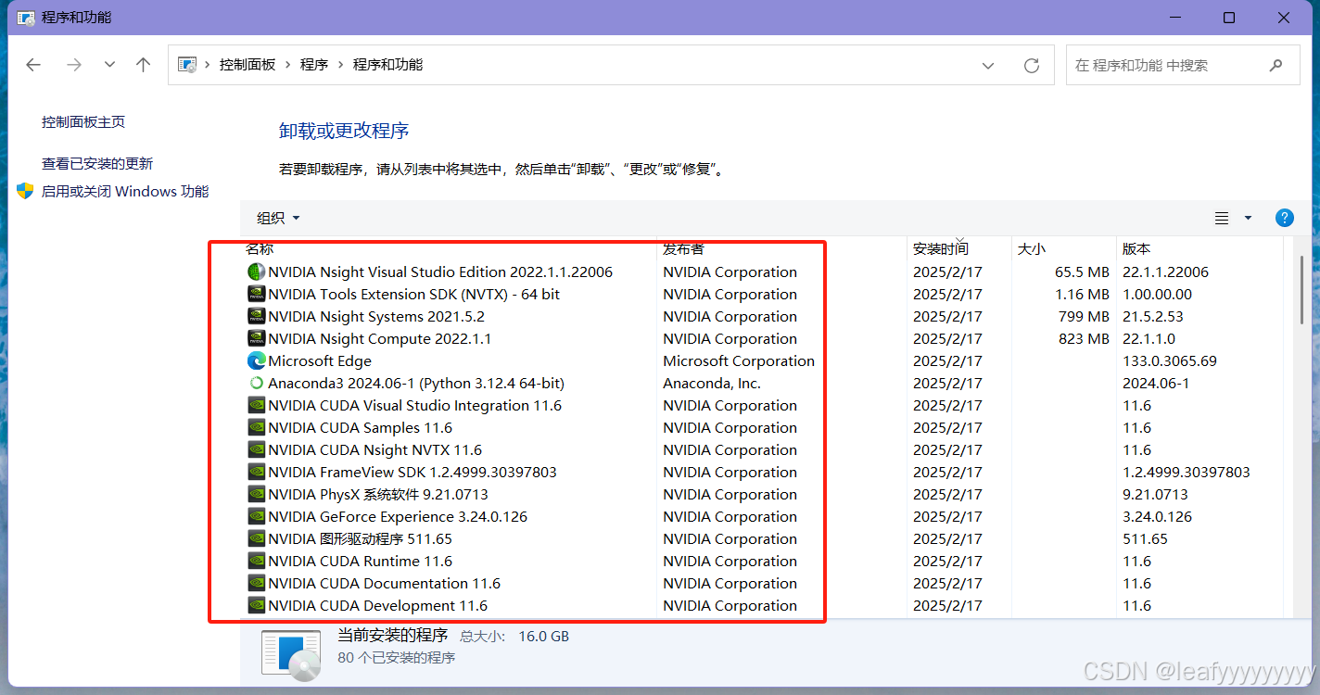Click 程序和功能 in the breadcrumb

click(387, 65)
